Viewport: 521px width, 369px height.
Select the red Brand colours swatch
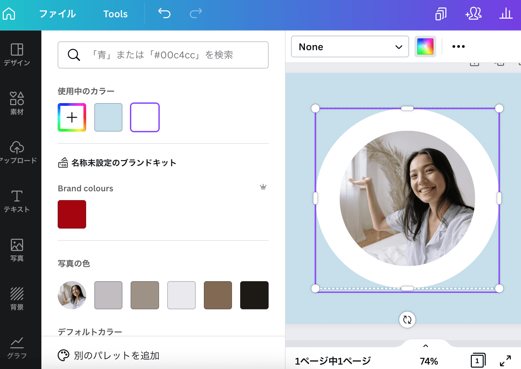(72, 214)
